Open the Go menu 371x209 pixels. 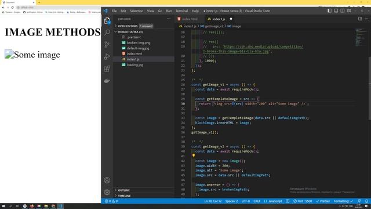(x=160, y=11)
